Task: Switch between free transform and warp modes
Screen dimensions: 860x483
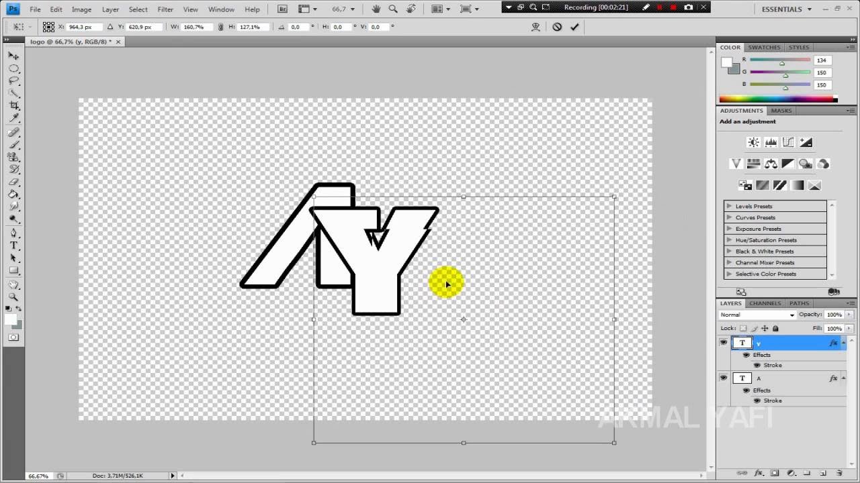Action: pyautogui.click(x=535, y=27)
